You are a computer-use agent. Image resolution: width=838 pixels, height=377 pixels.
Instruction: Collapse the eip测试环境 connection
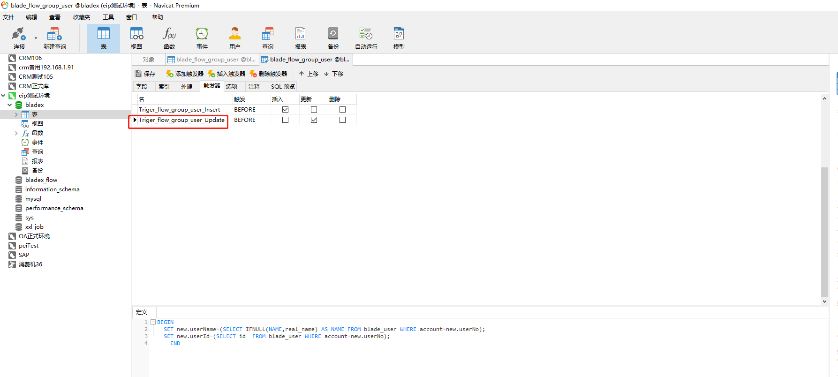click(x=3, y=95)
